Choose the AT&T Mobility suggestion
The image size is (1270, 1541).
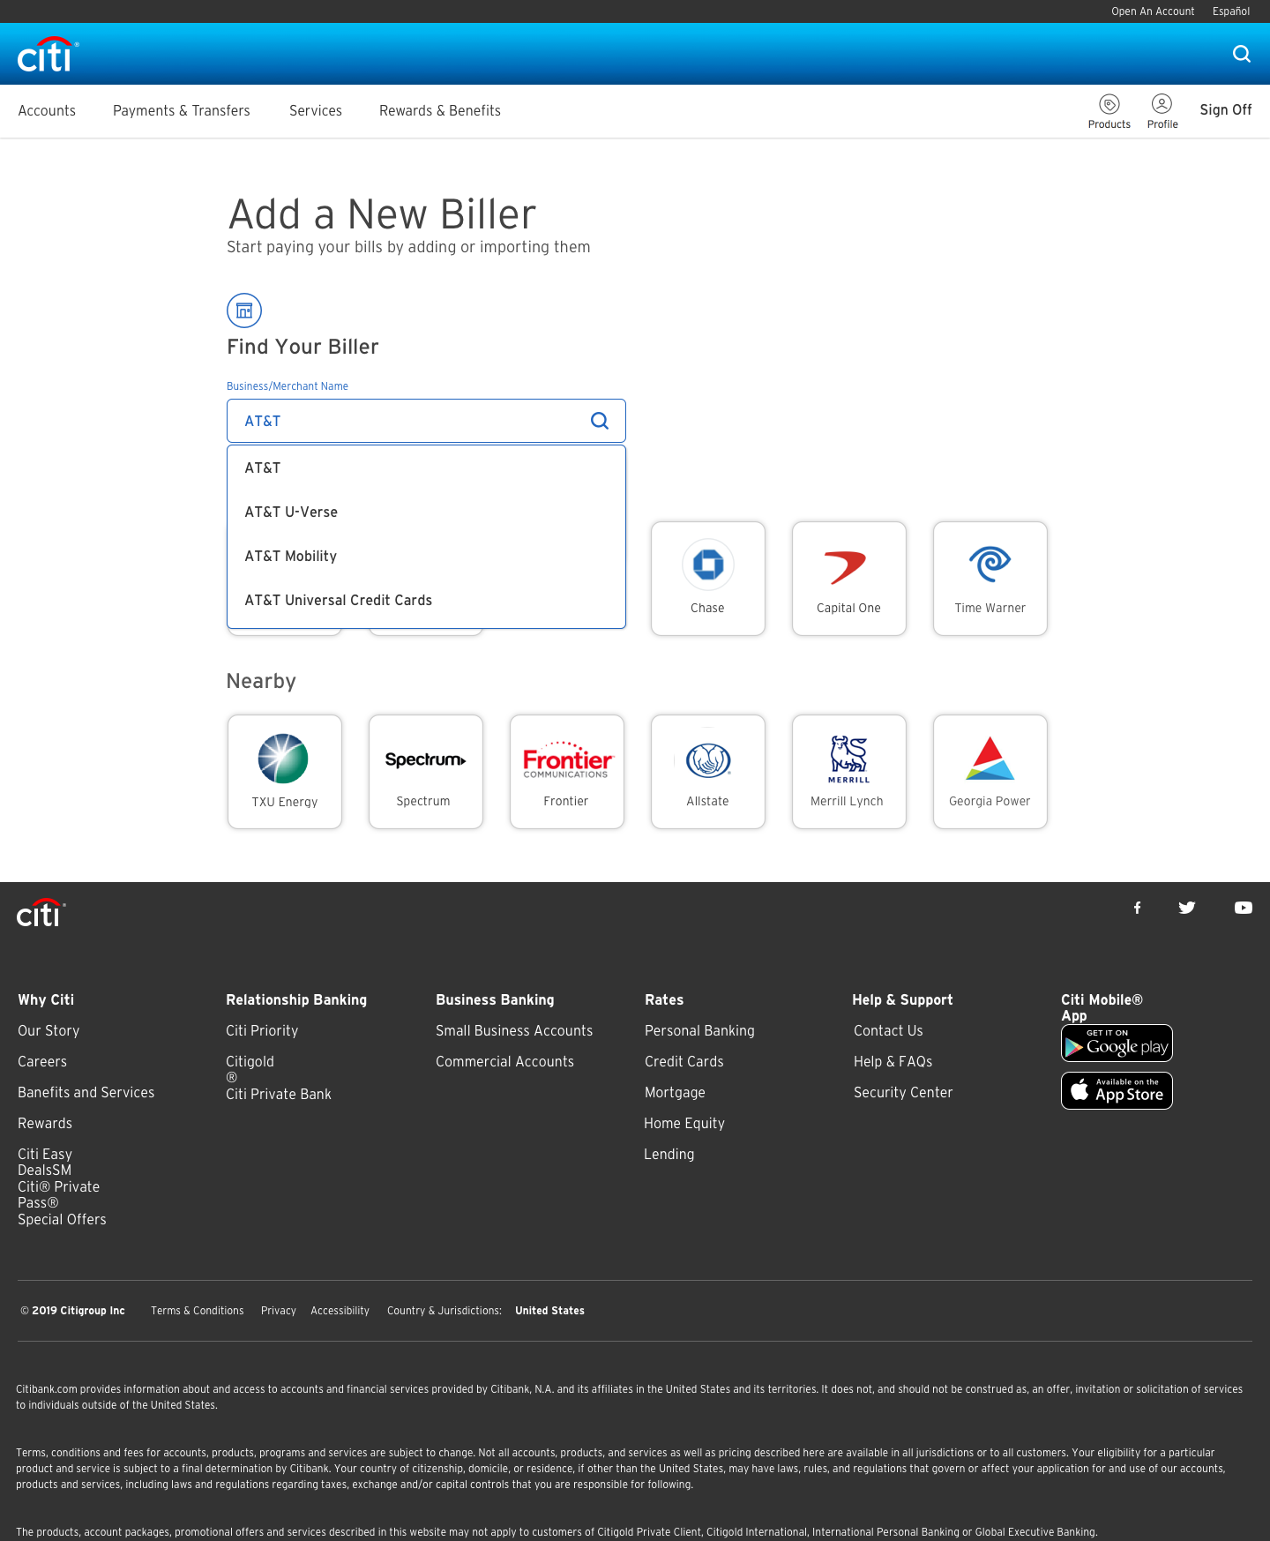point(426,557)
